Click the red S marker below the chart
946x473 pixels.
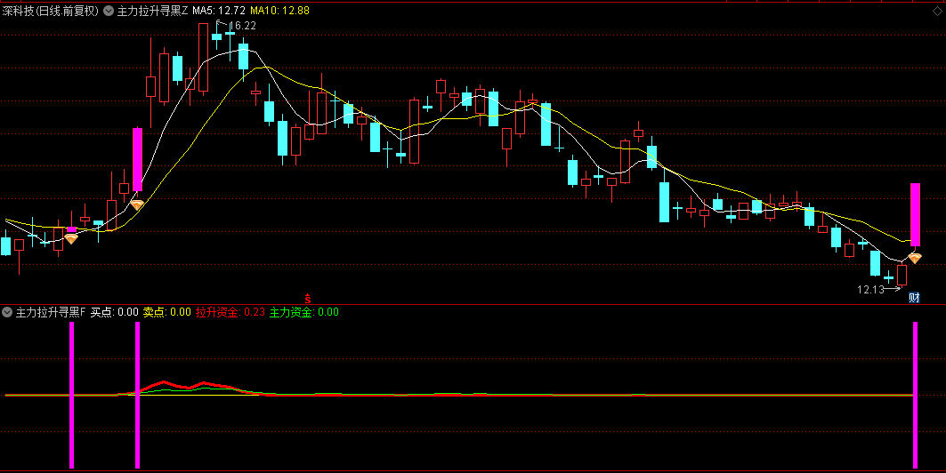(308, 298)
